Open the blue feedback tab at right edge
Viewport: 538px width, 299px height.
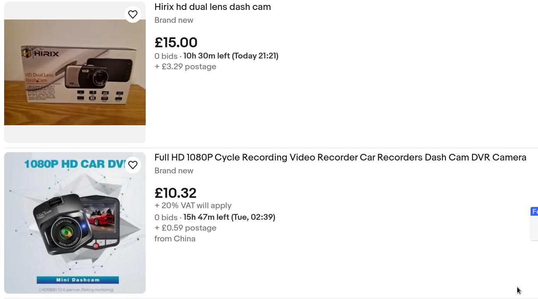pos(535,212)
